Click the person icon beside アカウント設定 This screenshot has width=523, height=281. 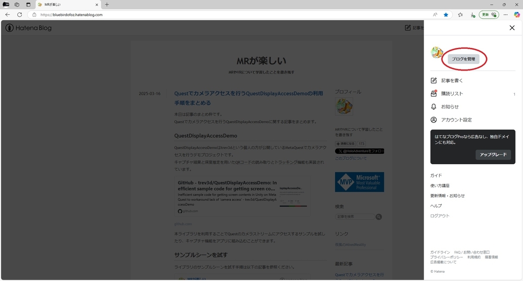[434, 120]
